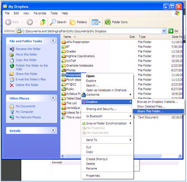Click Publish this folder to the Web
This screenshot has height=182, width=187.
click(32, 67)
